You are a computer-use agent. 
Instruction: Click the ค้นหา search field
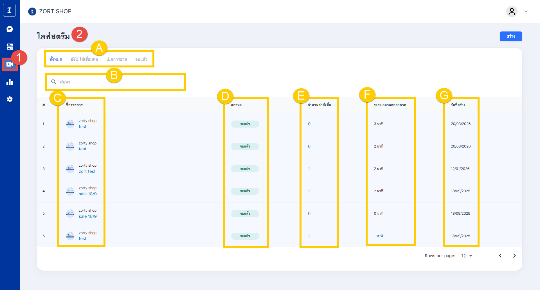click(118, 82)
